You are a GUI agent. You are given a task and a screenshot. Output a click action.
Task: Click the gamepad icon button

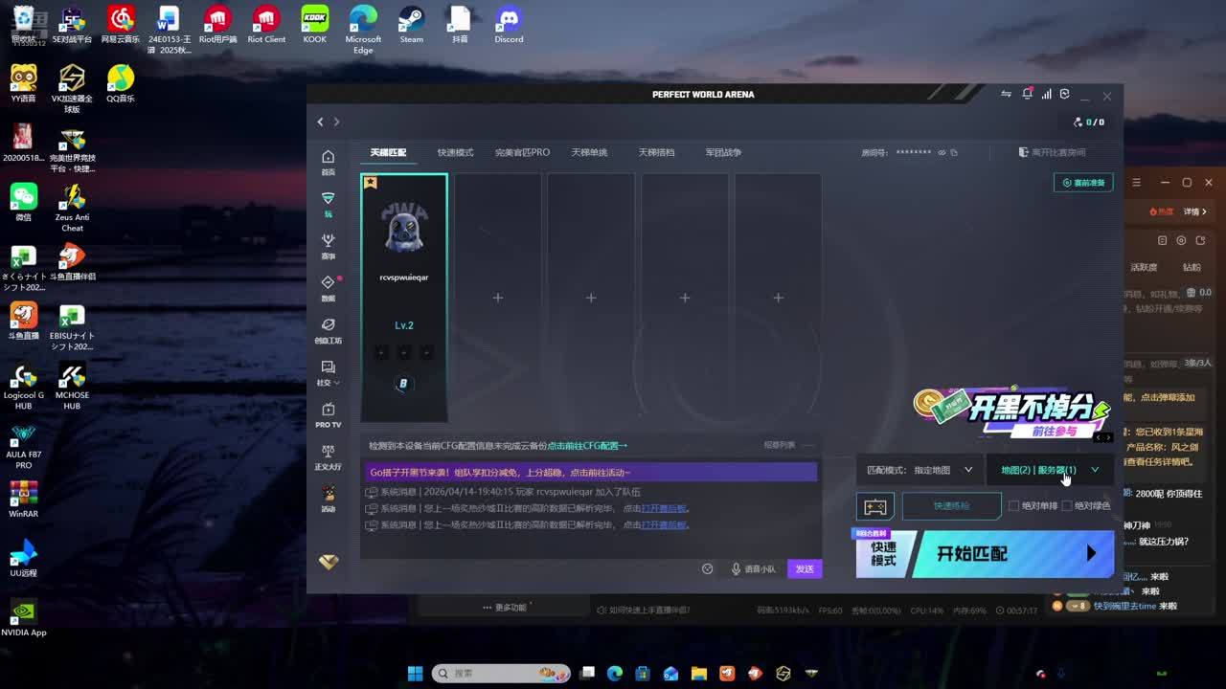click(x=874, y=506)
